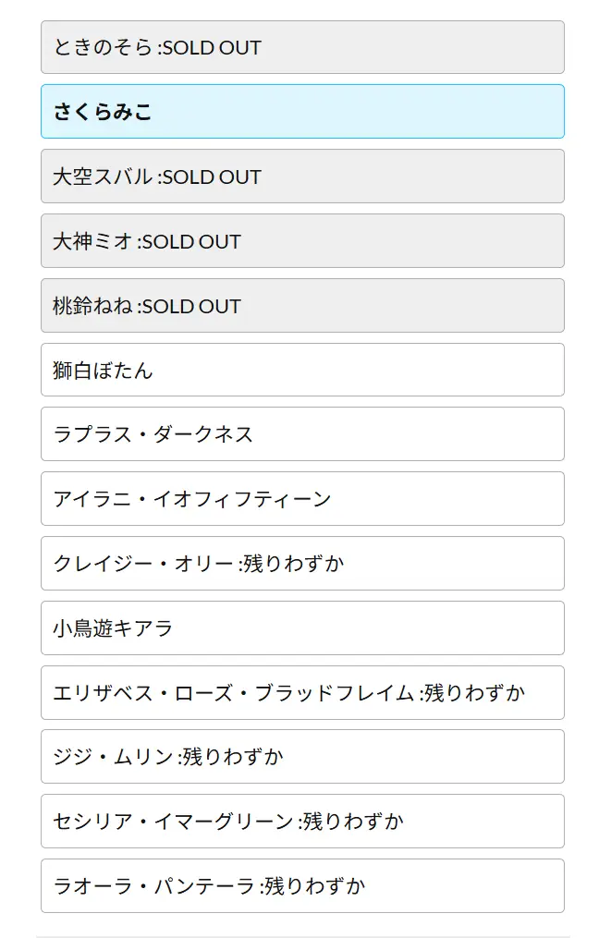Click SOLD OUT text next to ときのそら

[x=212, y=47]
